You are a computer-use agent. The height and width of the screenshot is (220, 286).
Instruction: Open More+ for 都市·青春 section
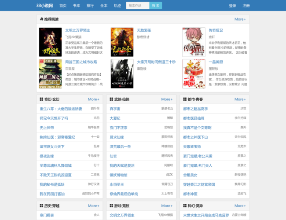pyautogui.click(x=240, y=99)
